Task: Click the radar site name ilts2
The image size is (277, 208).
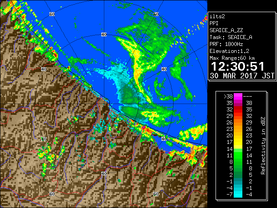Action: 217,16
